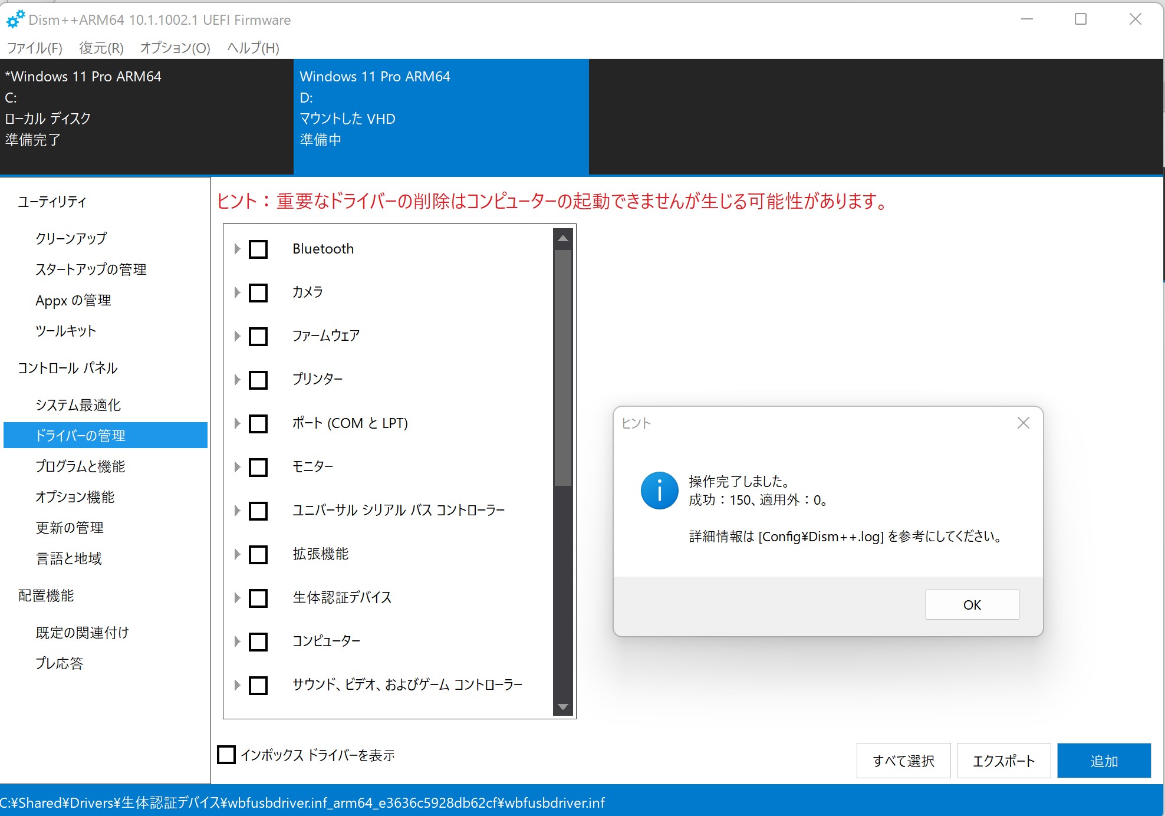This screenshot has width=1165, height=816.
Task: Click the すべて選択 button
Action: (903, 761)
